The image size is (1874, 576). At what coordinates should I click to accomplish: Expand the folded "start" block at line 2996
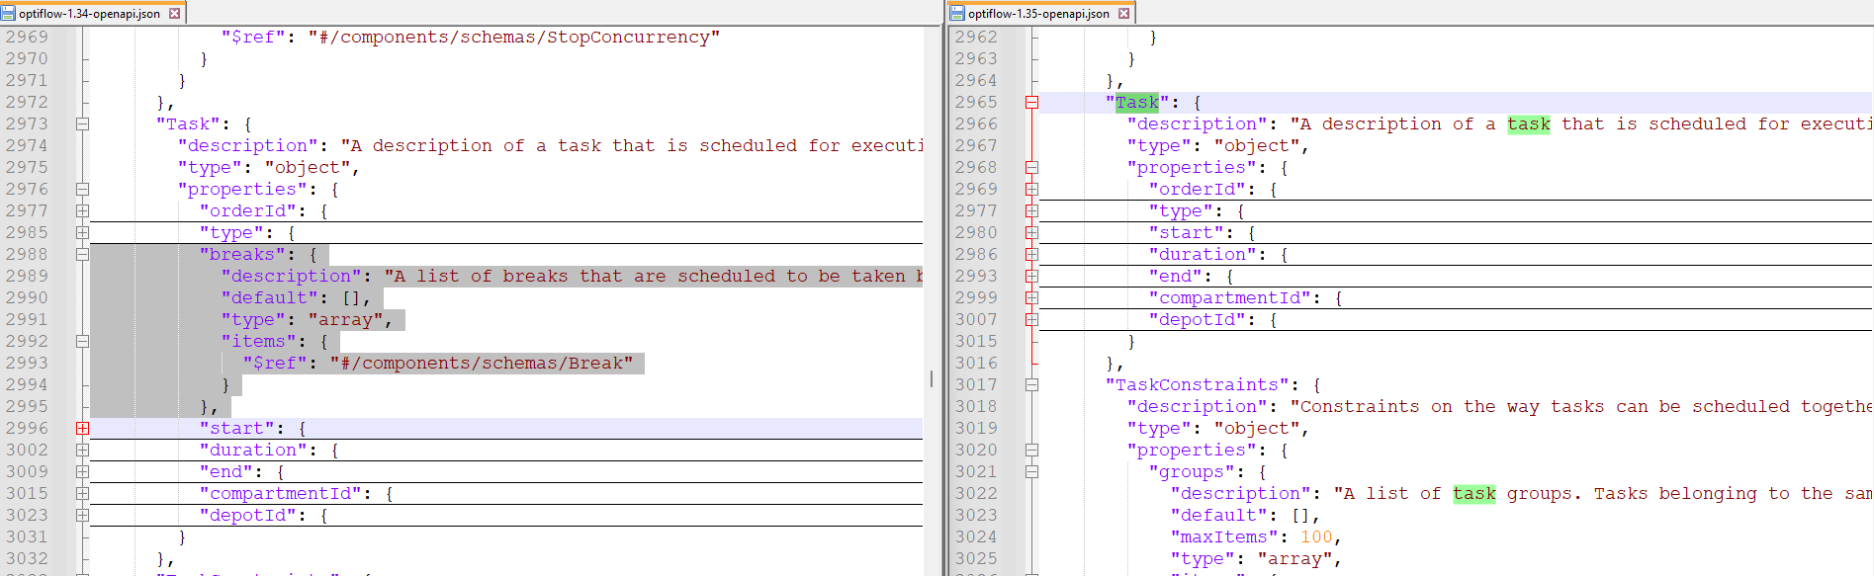click(82, 429)
